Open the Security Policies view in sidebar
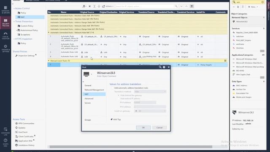The width and height of the screenshot is (270, 152). click(5, 22)
